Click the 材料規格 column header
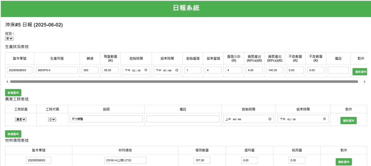The image size is (371, 166). 125,150
